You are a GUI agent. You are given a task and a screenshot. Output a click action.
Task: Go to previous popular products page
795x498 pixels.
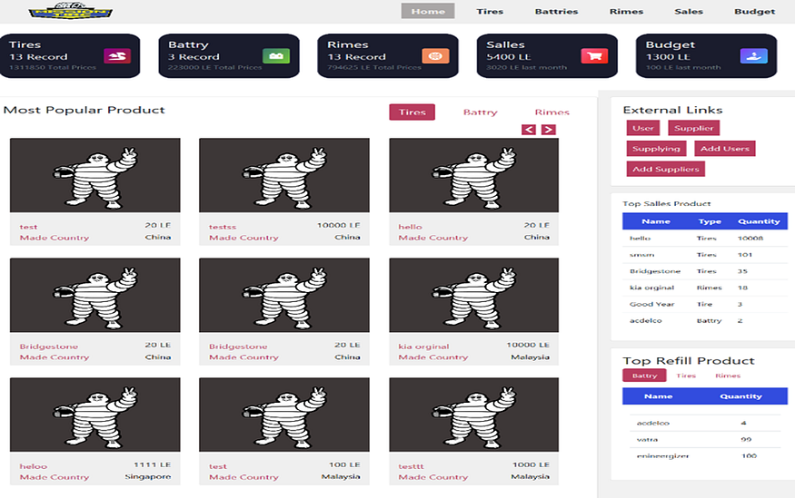coord(529,130)
